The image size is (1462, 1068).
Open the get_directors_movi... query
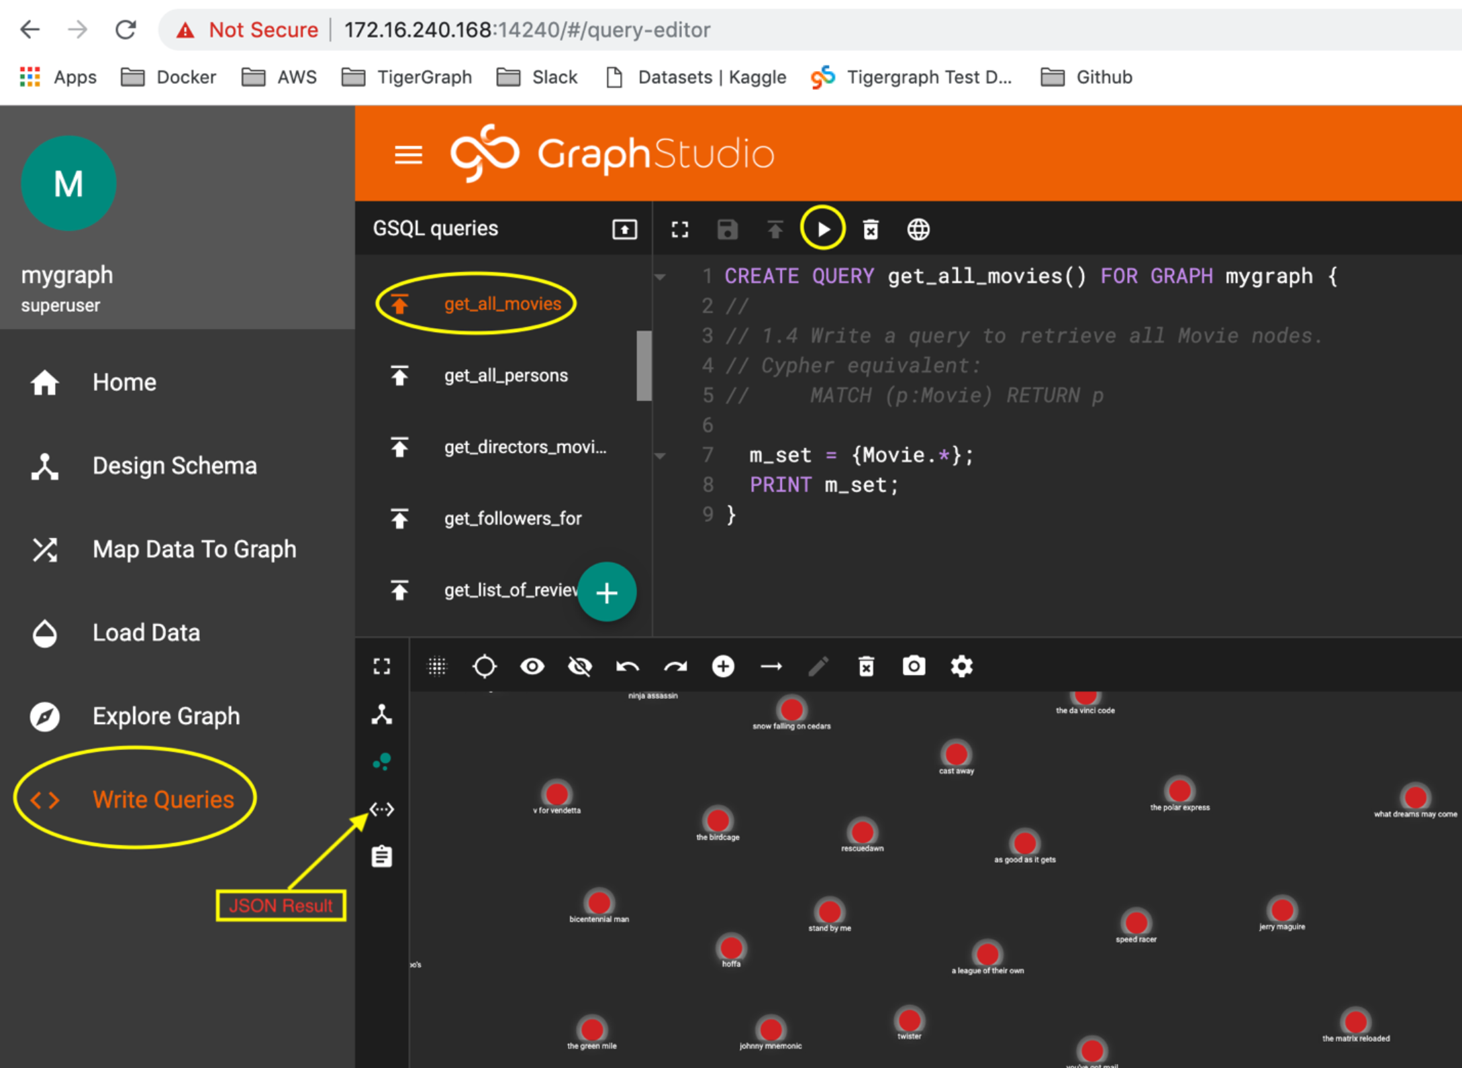tap(525, 447)
